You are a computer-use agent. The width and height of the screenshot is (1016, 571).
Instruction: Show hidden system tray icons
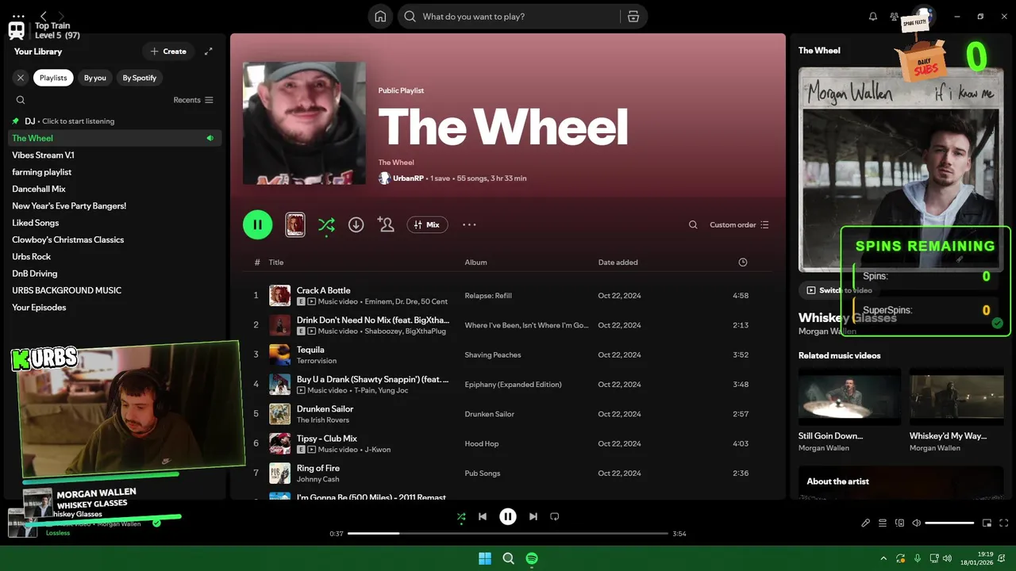[x=883, y=559]
